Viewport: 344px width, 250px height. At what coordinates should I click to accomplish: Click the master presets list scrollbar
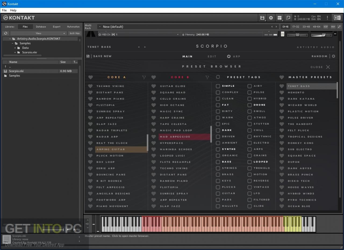tap(337, 90)
